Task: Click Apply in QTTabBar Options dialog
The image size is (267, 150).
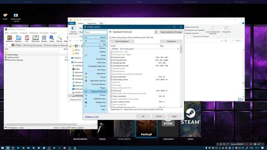Action: tap(174, 116)
